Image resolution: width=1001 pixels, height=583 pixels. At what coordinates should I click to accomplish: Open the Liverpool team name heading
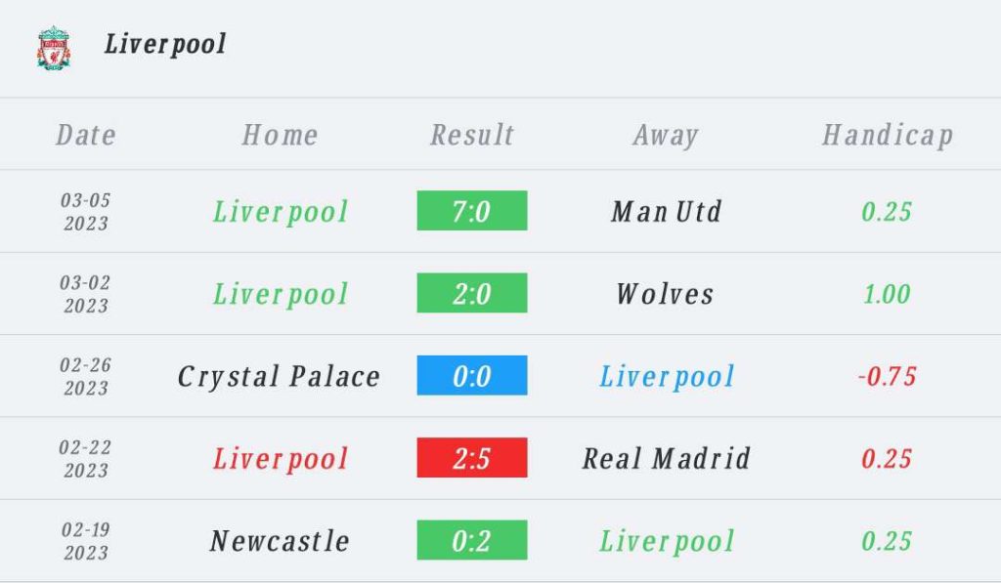click(165, 44)
